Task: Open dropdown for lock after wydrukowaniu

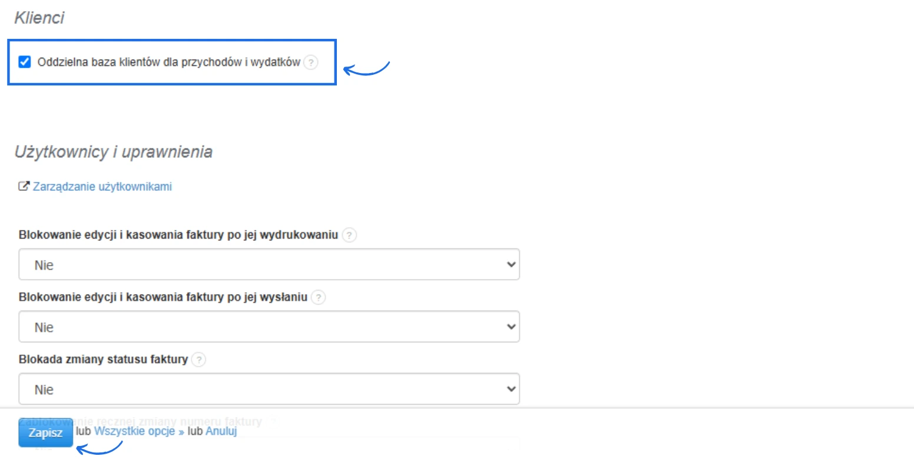Action: tap(269, 265)
